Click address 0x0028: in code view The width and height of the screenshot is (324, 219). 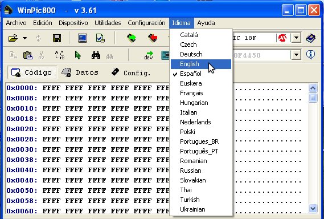point(22,139)
